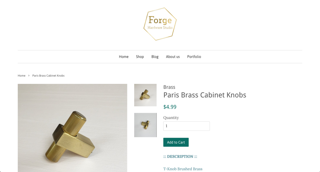Go to Home via navigation bar
320x172 pixels.
click(123, 56)
